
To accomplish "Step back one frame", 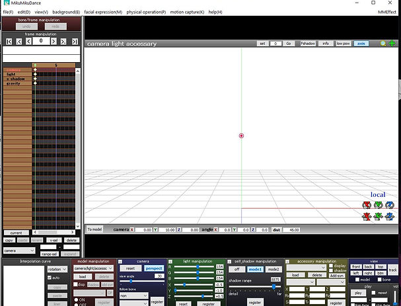I will [x=28, y=41].
